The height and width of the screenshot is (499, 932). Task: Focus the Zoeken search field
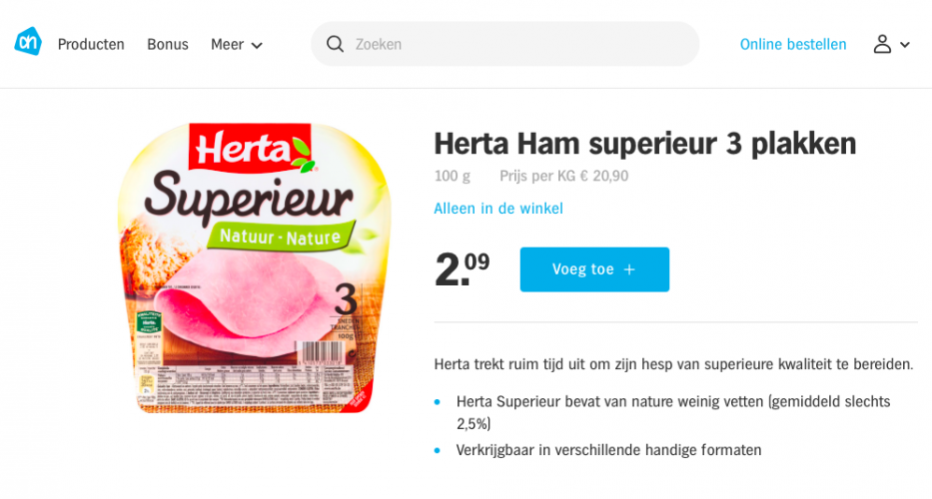(x=519, y=44)
